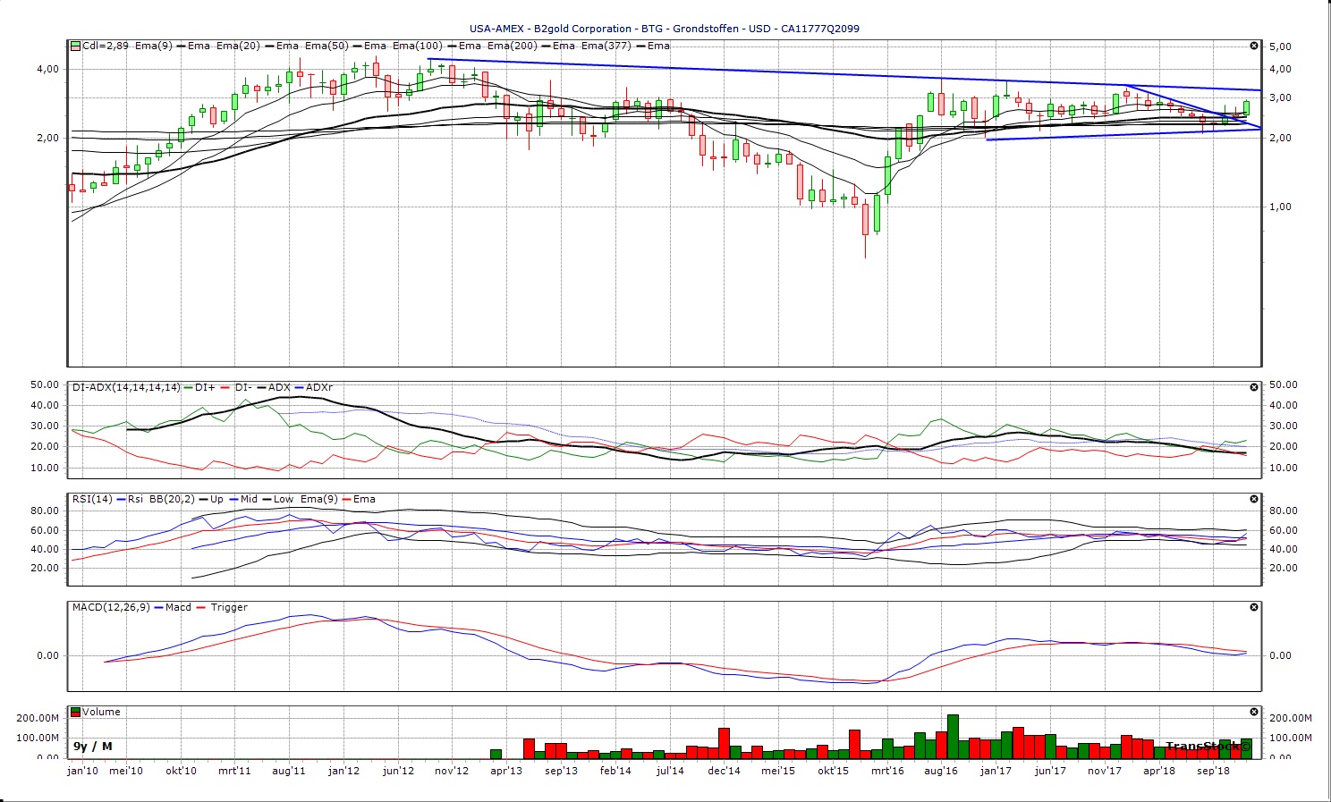
Task: Click the 3,00 price axis value
Action: click(x=1281, y=97)
